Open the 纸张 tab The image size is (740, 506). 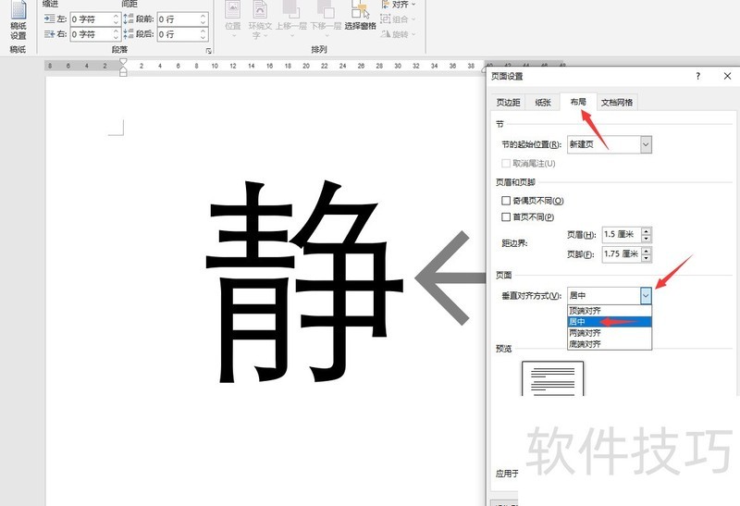(543, 103)
